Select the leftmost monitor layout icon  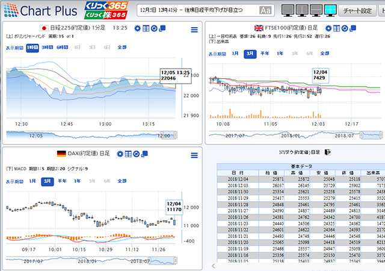pos(288,10)
